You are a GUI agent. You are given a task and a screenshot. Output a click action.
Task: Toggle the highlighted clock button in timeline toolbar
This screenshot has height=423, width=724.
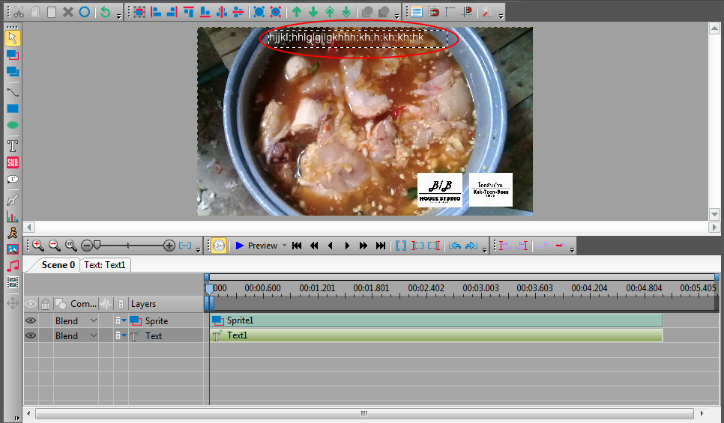(218, 246)
